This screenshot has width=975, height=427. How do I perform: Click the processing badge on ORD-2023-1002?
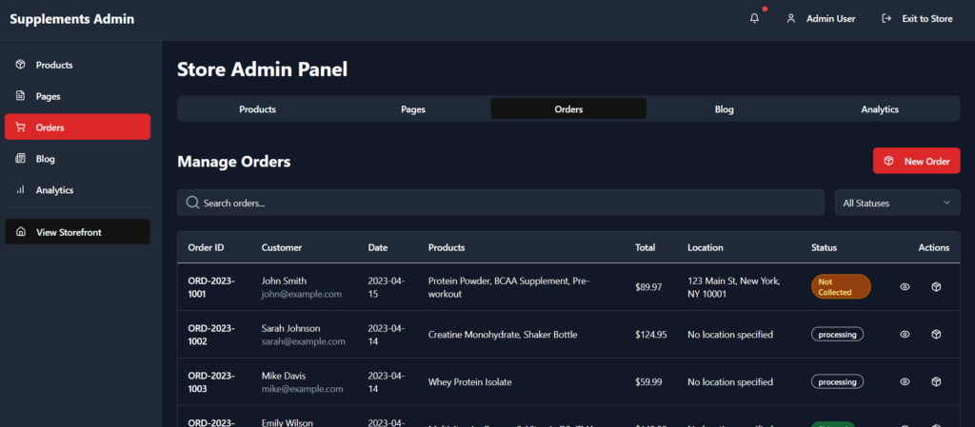(837, 335)
